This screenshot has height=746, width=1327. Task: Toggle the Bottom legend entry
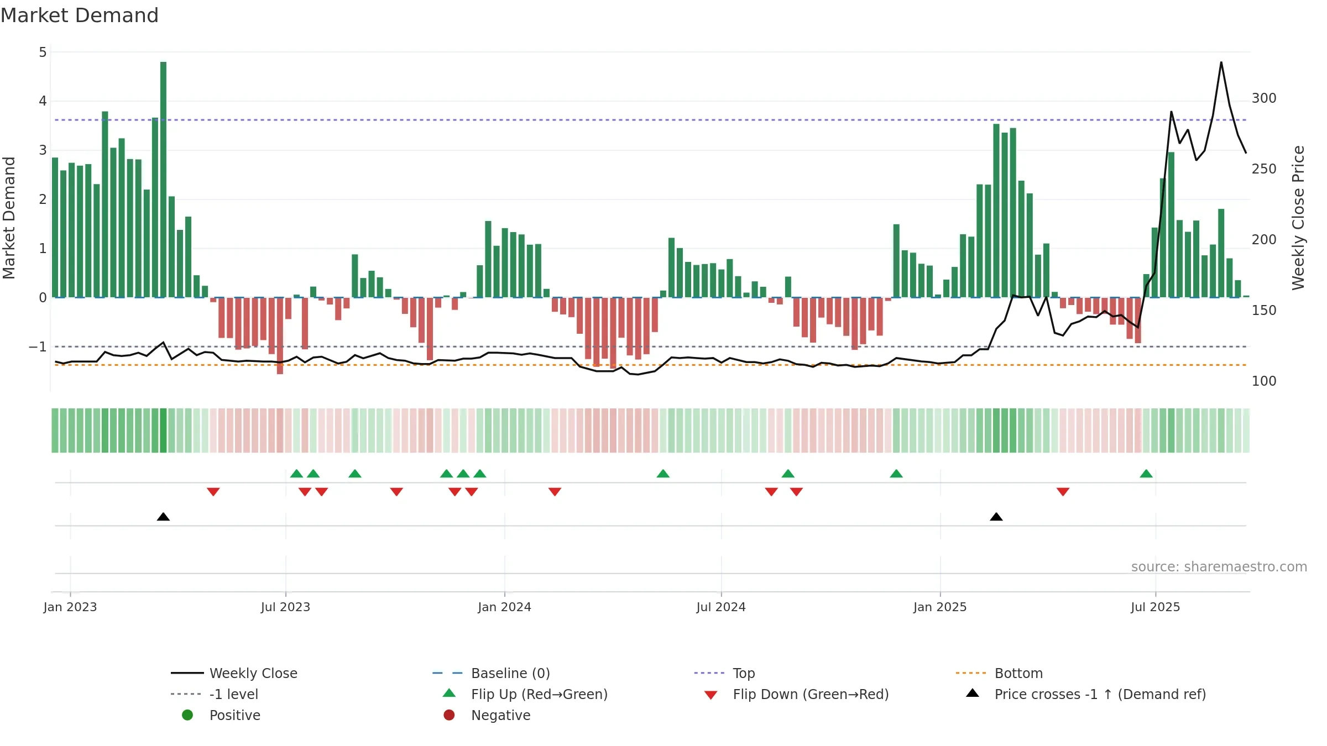coord(999,673)
